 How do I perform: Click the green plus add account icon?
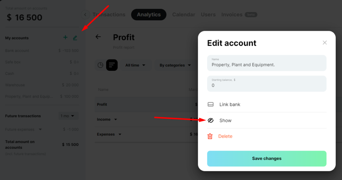[x=65, y=37]
